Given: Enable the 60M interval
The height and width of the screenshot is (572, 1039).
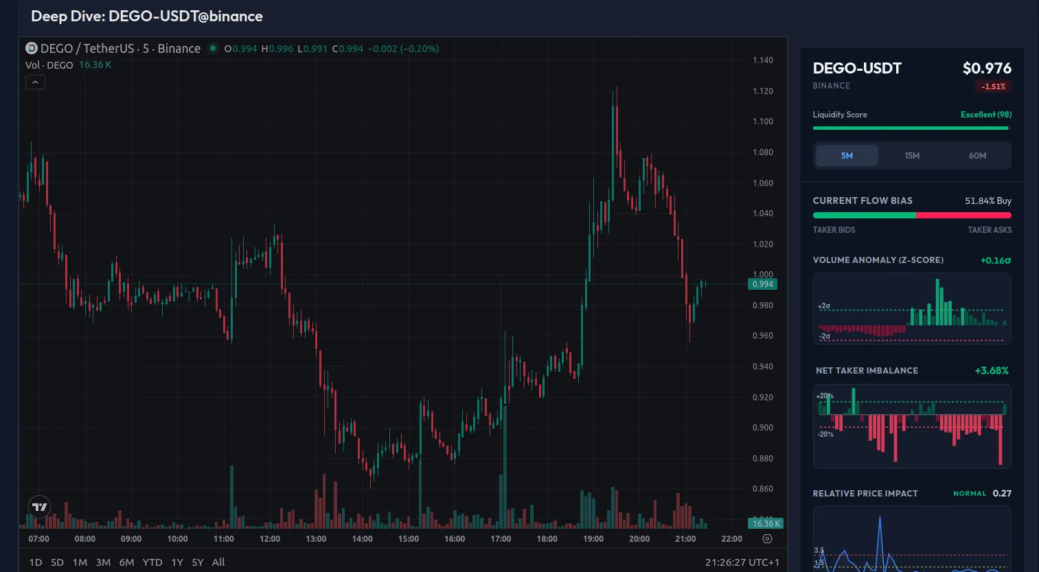Looking at the screenshot, I should click(x=977, y=155).
